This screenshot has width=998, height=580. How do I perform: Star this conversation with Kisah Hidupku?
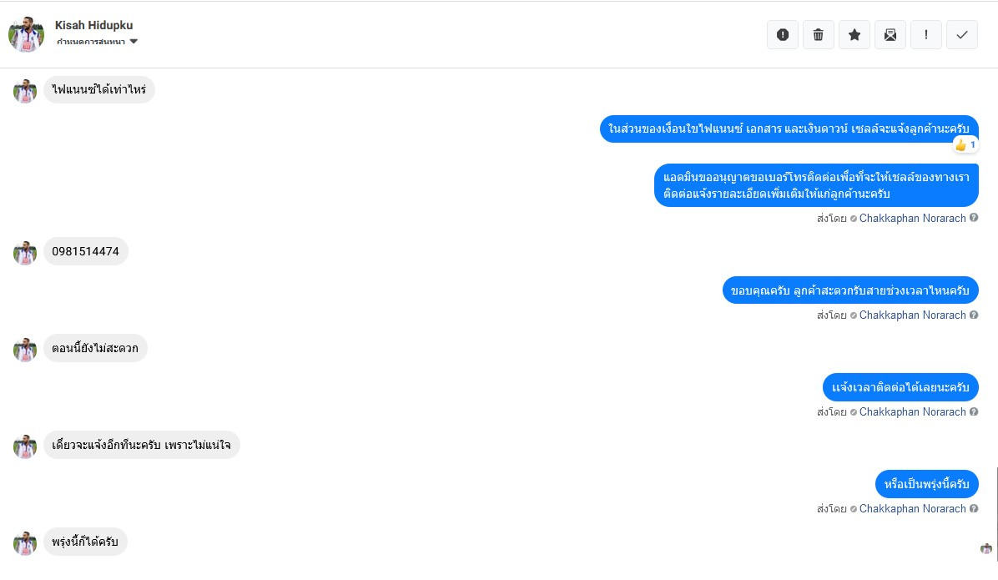854,35
